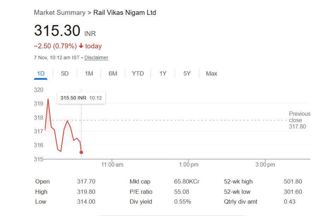This screenshot has width=330, height=216.
Task: Switch to the 1D chart tab
Action: coord(41,73)
